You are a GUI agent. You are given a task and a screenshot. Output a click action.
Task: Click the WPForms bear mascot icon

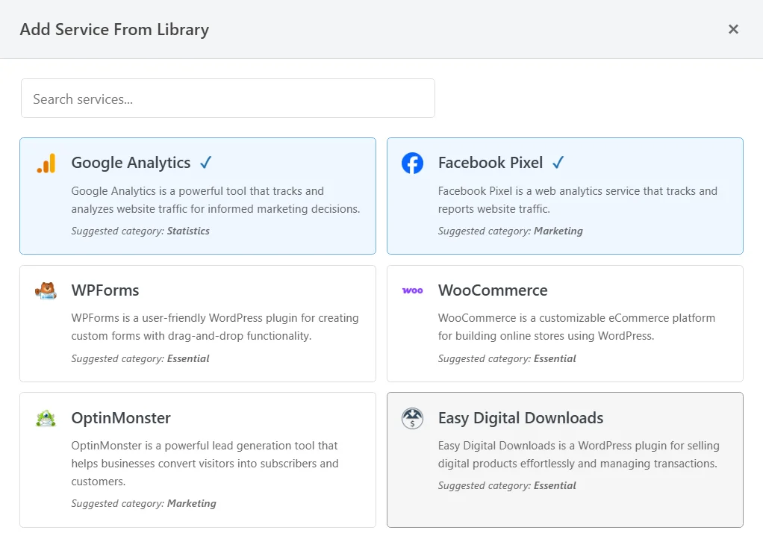[x=46, y=290]
